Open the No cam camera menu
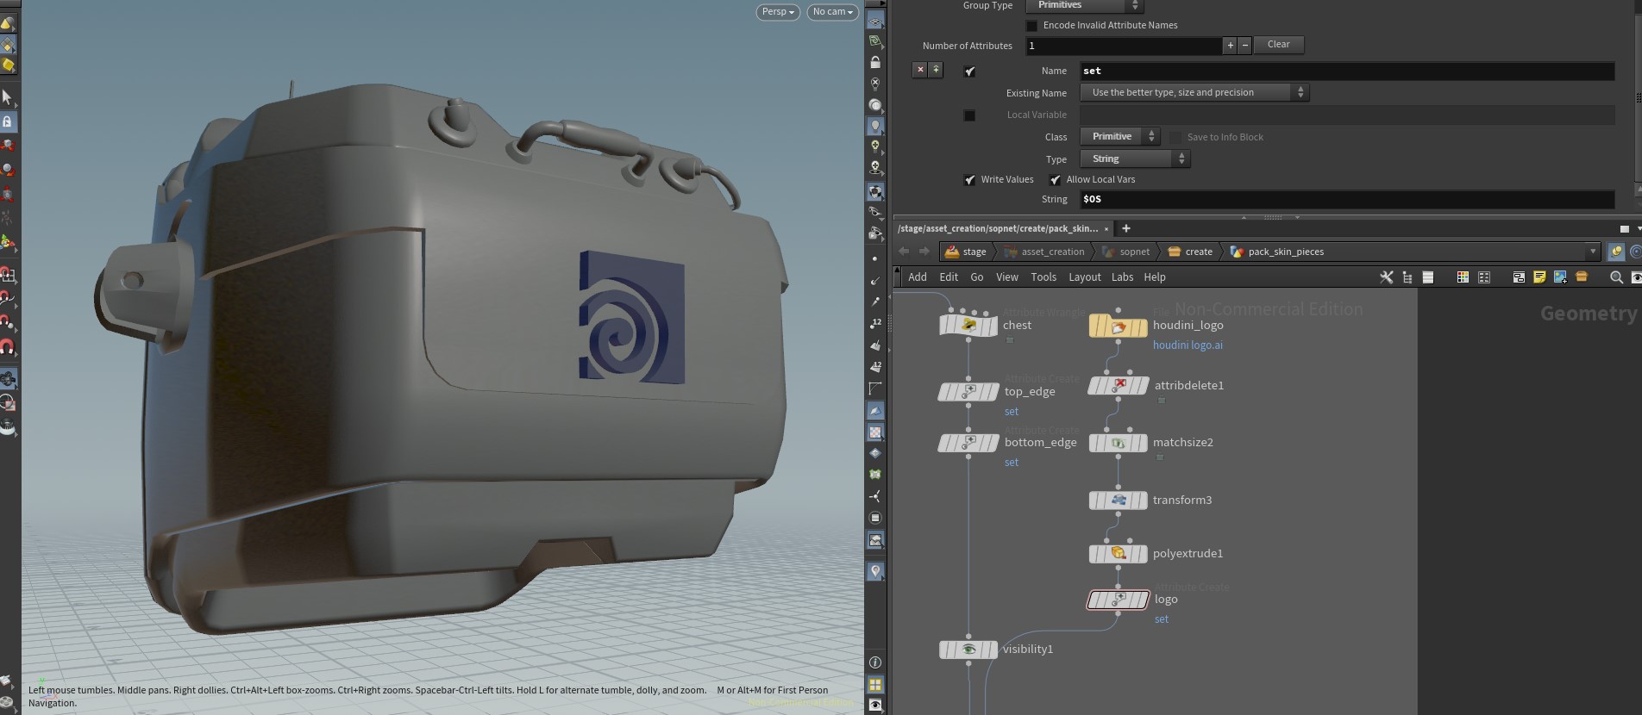This screenshot has width=1642, height=715. (x=833, y=12)
